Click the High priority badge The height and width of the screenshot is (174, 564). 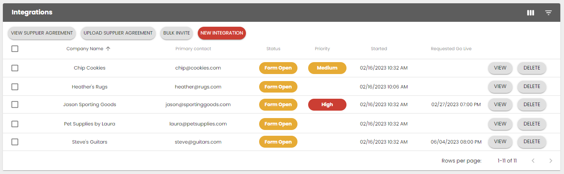coord(327,104)
